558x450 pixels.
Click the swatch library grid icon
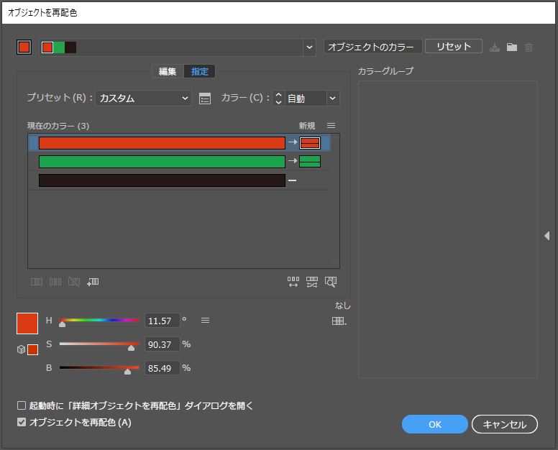[x=339, y=321]
